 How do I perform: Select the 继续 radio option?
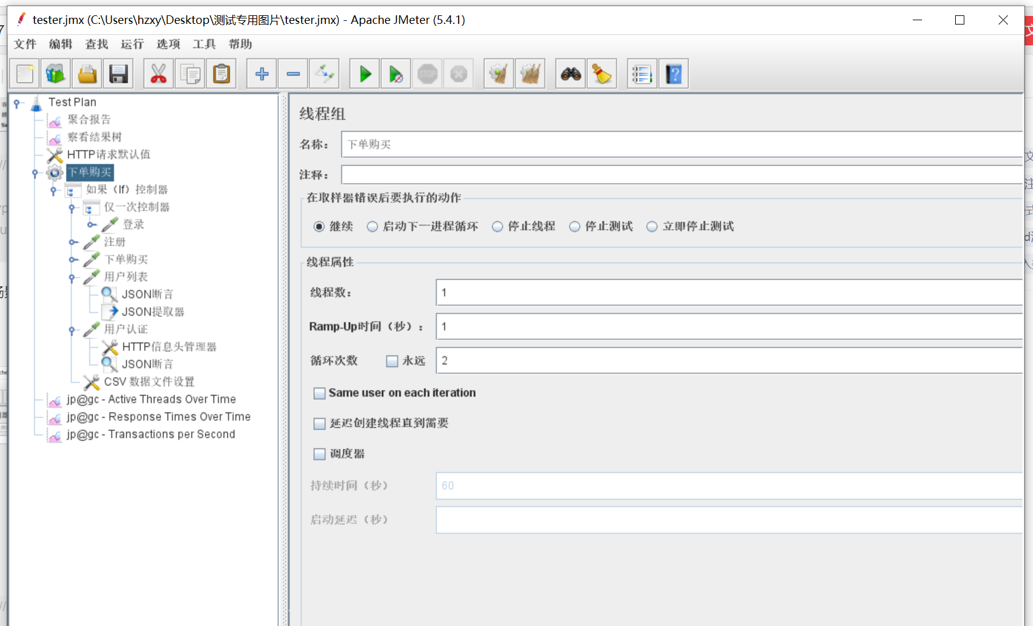point(319,227)
